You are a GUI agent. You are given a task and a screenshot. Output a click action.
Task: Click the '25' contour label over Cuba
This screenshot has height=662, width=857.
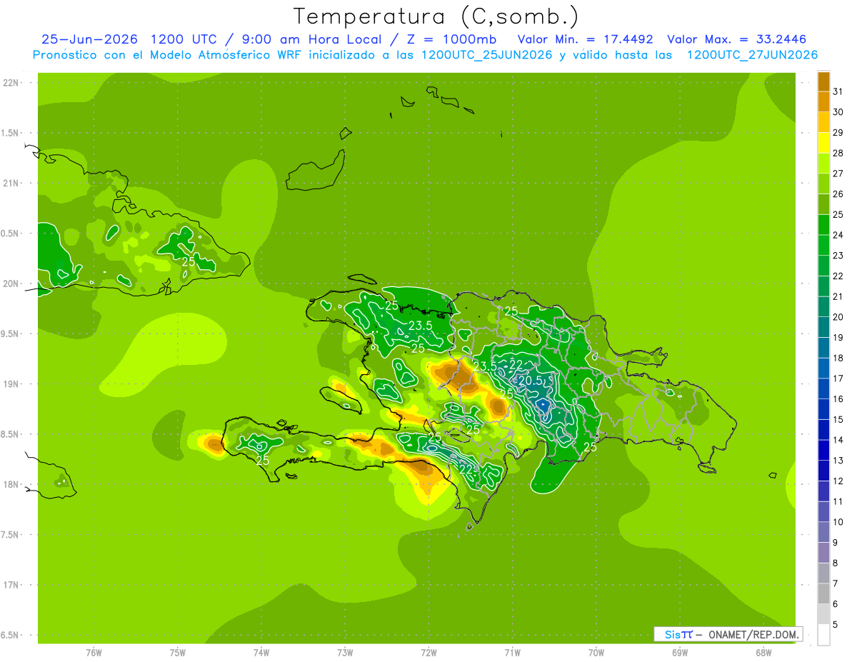point(189,262)
